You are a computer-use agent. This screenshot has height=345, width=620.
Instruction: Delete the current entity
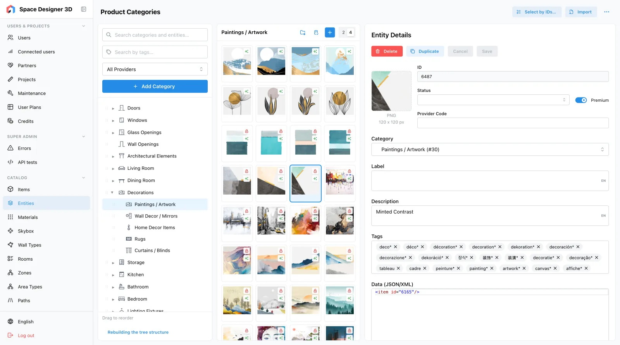point(387,51)
